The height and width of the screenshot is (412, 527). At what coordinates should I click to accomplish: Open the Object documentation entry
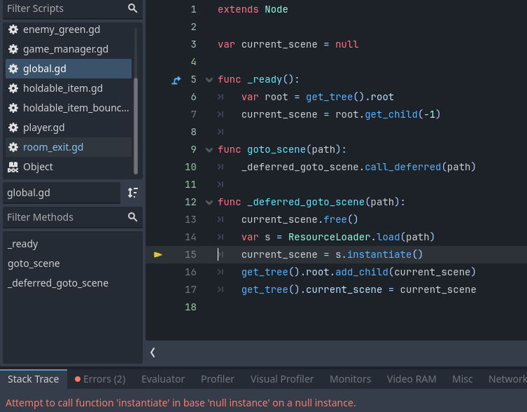69,167
